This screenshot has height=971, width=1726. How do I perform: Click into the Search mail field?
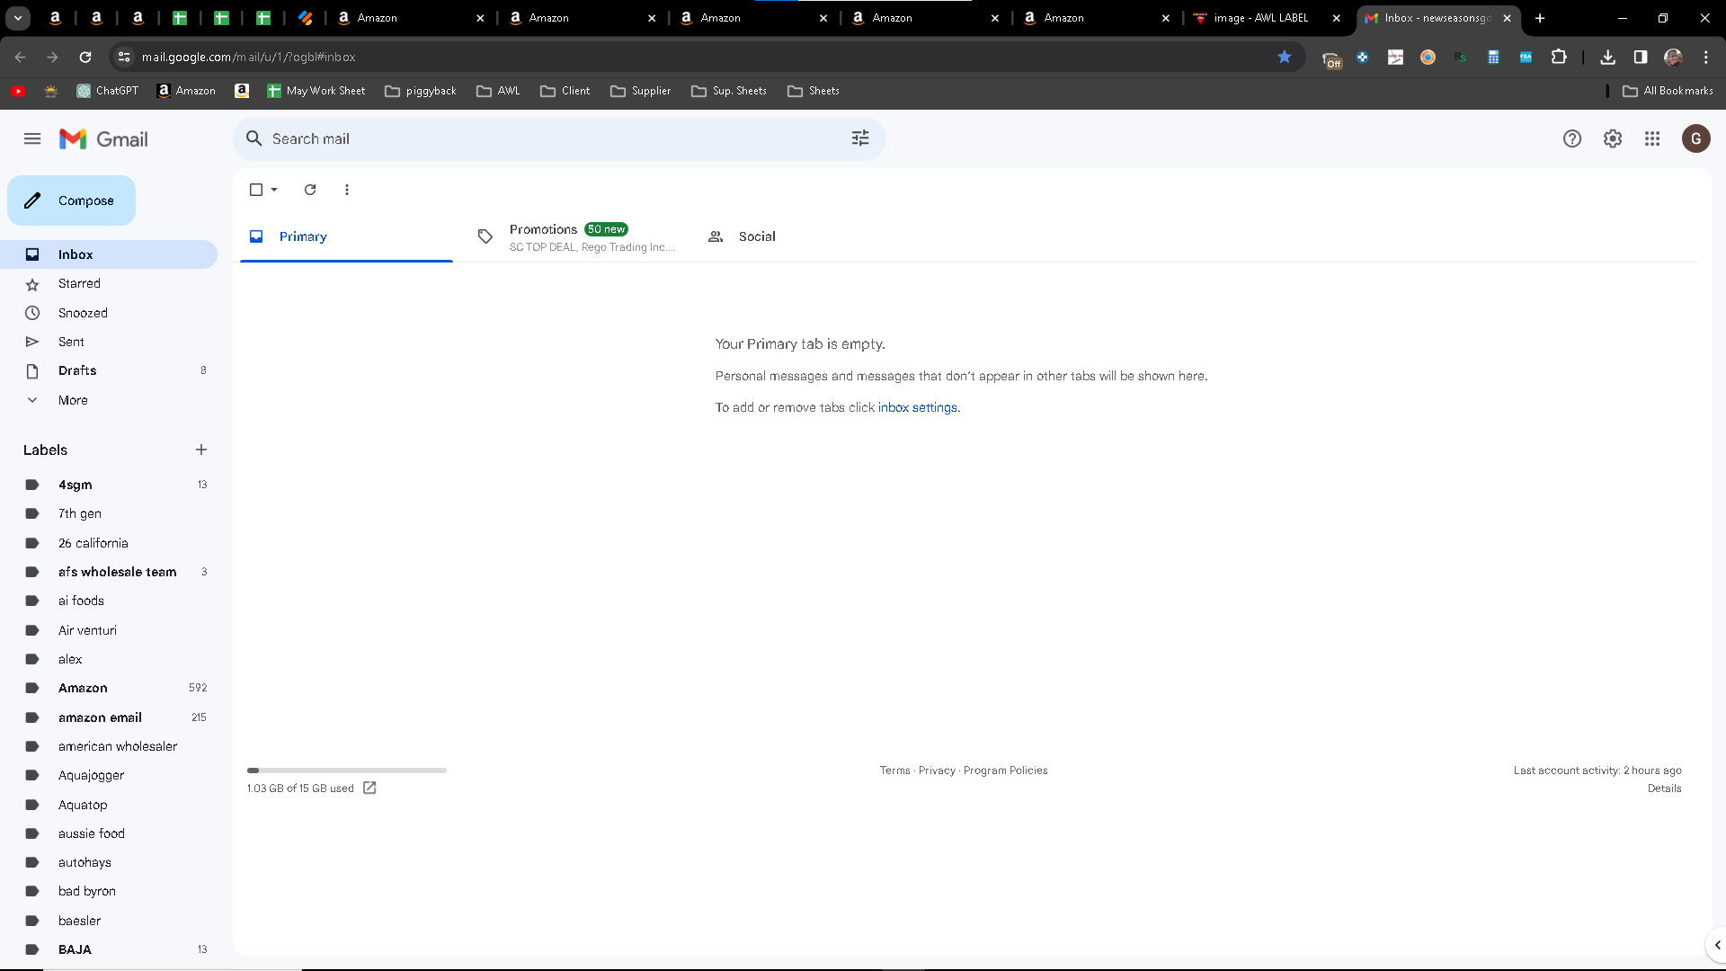(x=557, y=138)
